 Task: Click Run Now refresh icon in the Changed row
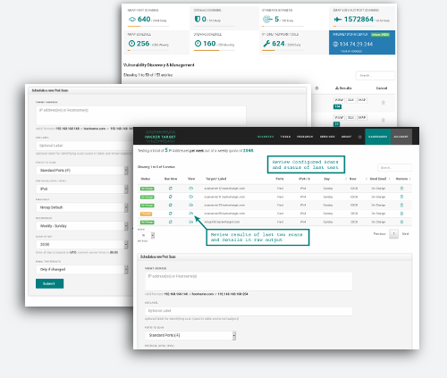coord(171,214)
